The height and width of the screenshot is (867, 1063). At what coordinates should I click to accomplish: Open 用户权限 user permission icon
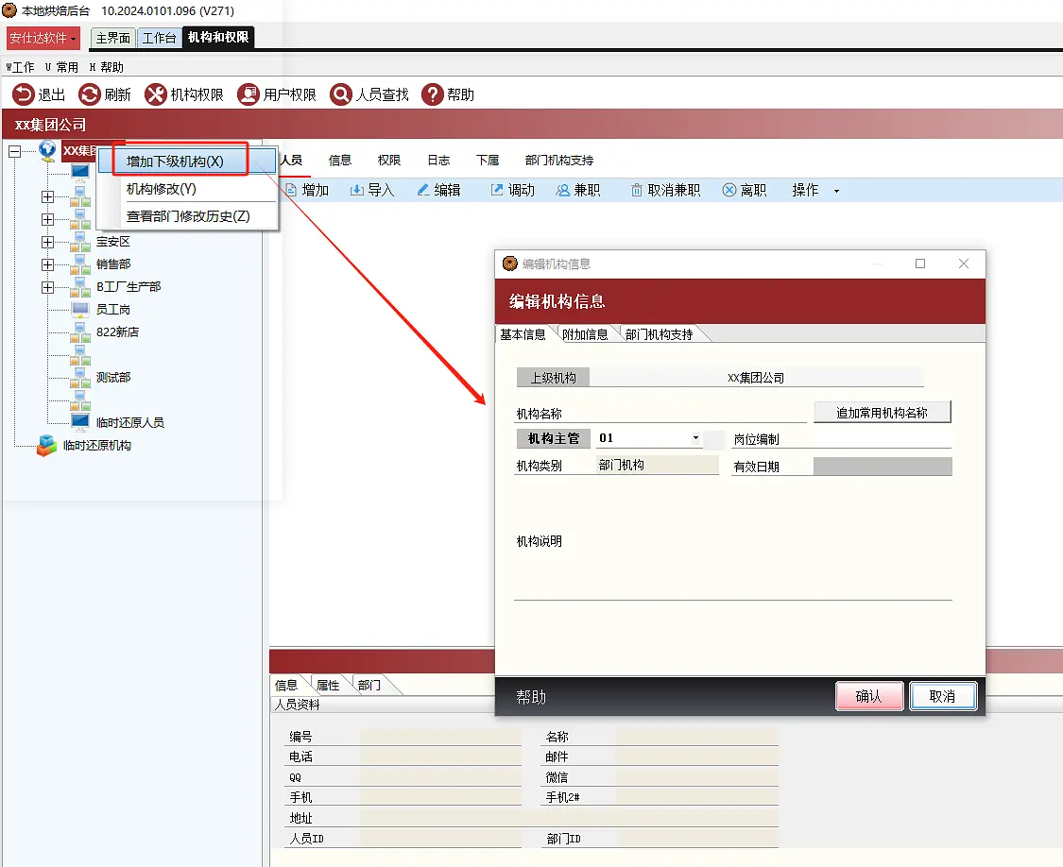coord(249,94)
